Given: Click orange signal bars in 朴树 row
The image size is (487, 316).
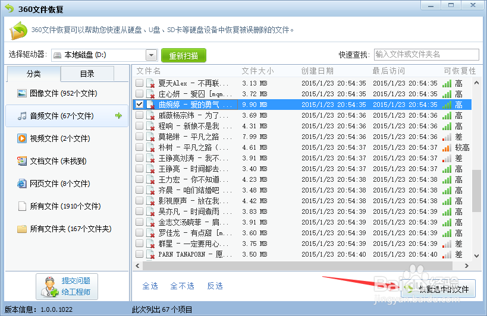Looking at the screenshot, I should coord(447,148).
